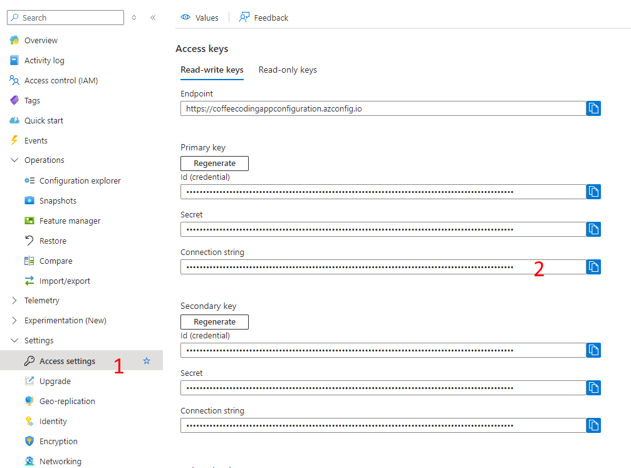Viewport: 631px width, 468px height.
Task: Go to Access control (IAM)
Action: coord(61,80)
